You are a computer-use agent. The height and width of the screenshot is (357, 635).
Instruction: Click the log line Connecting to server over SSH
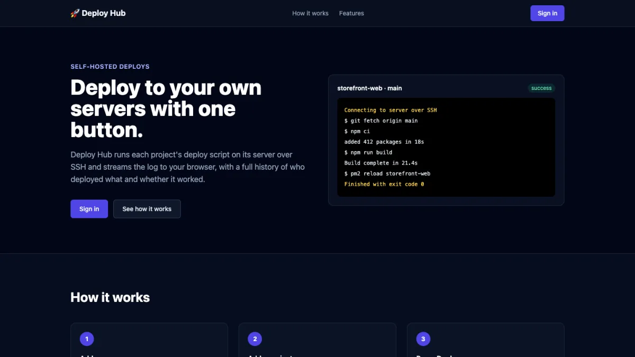(x=391, y=110)
